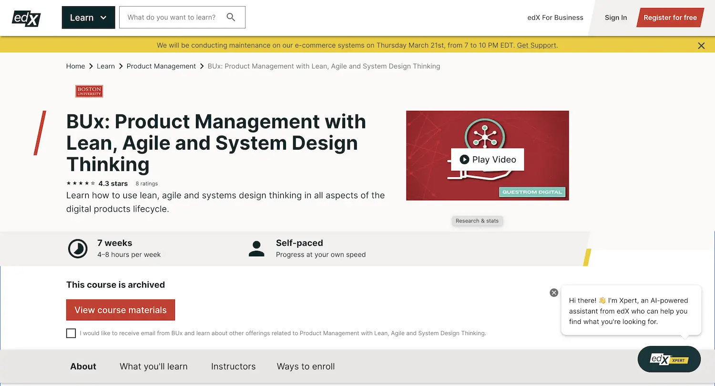Click the Xpert greeting message

tap(631, 311)
